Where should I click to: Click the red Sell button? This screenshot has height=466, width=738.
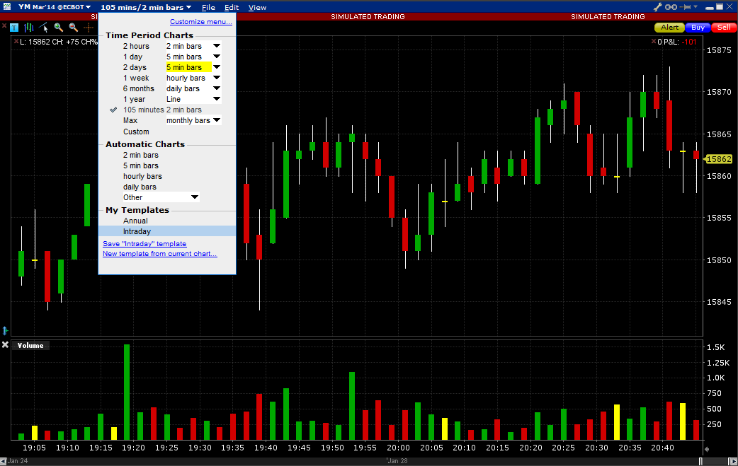[724, 28]
